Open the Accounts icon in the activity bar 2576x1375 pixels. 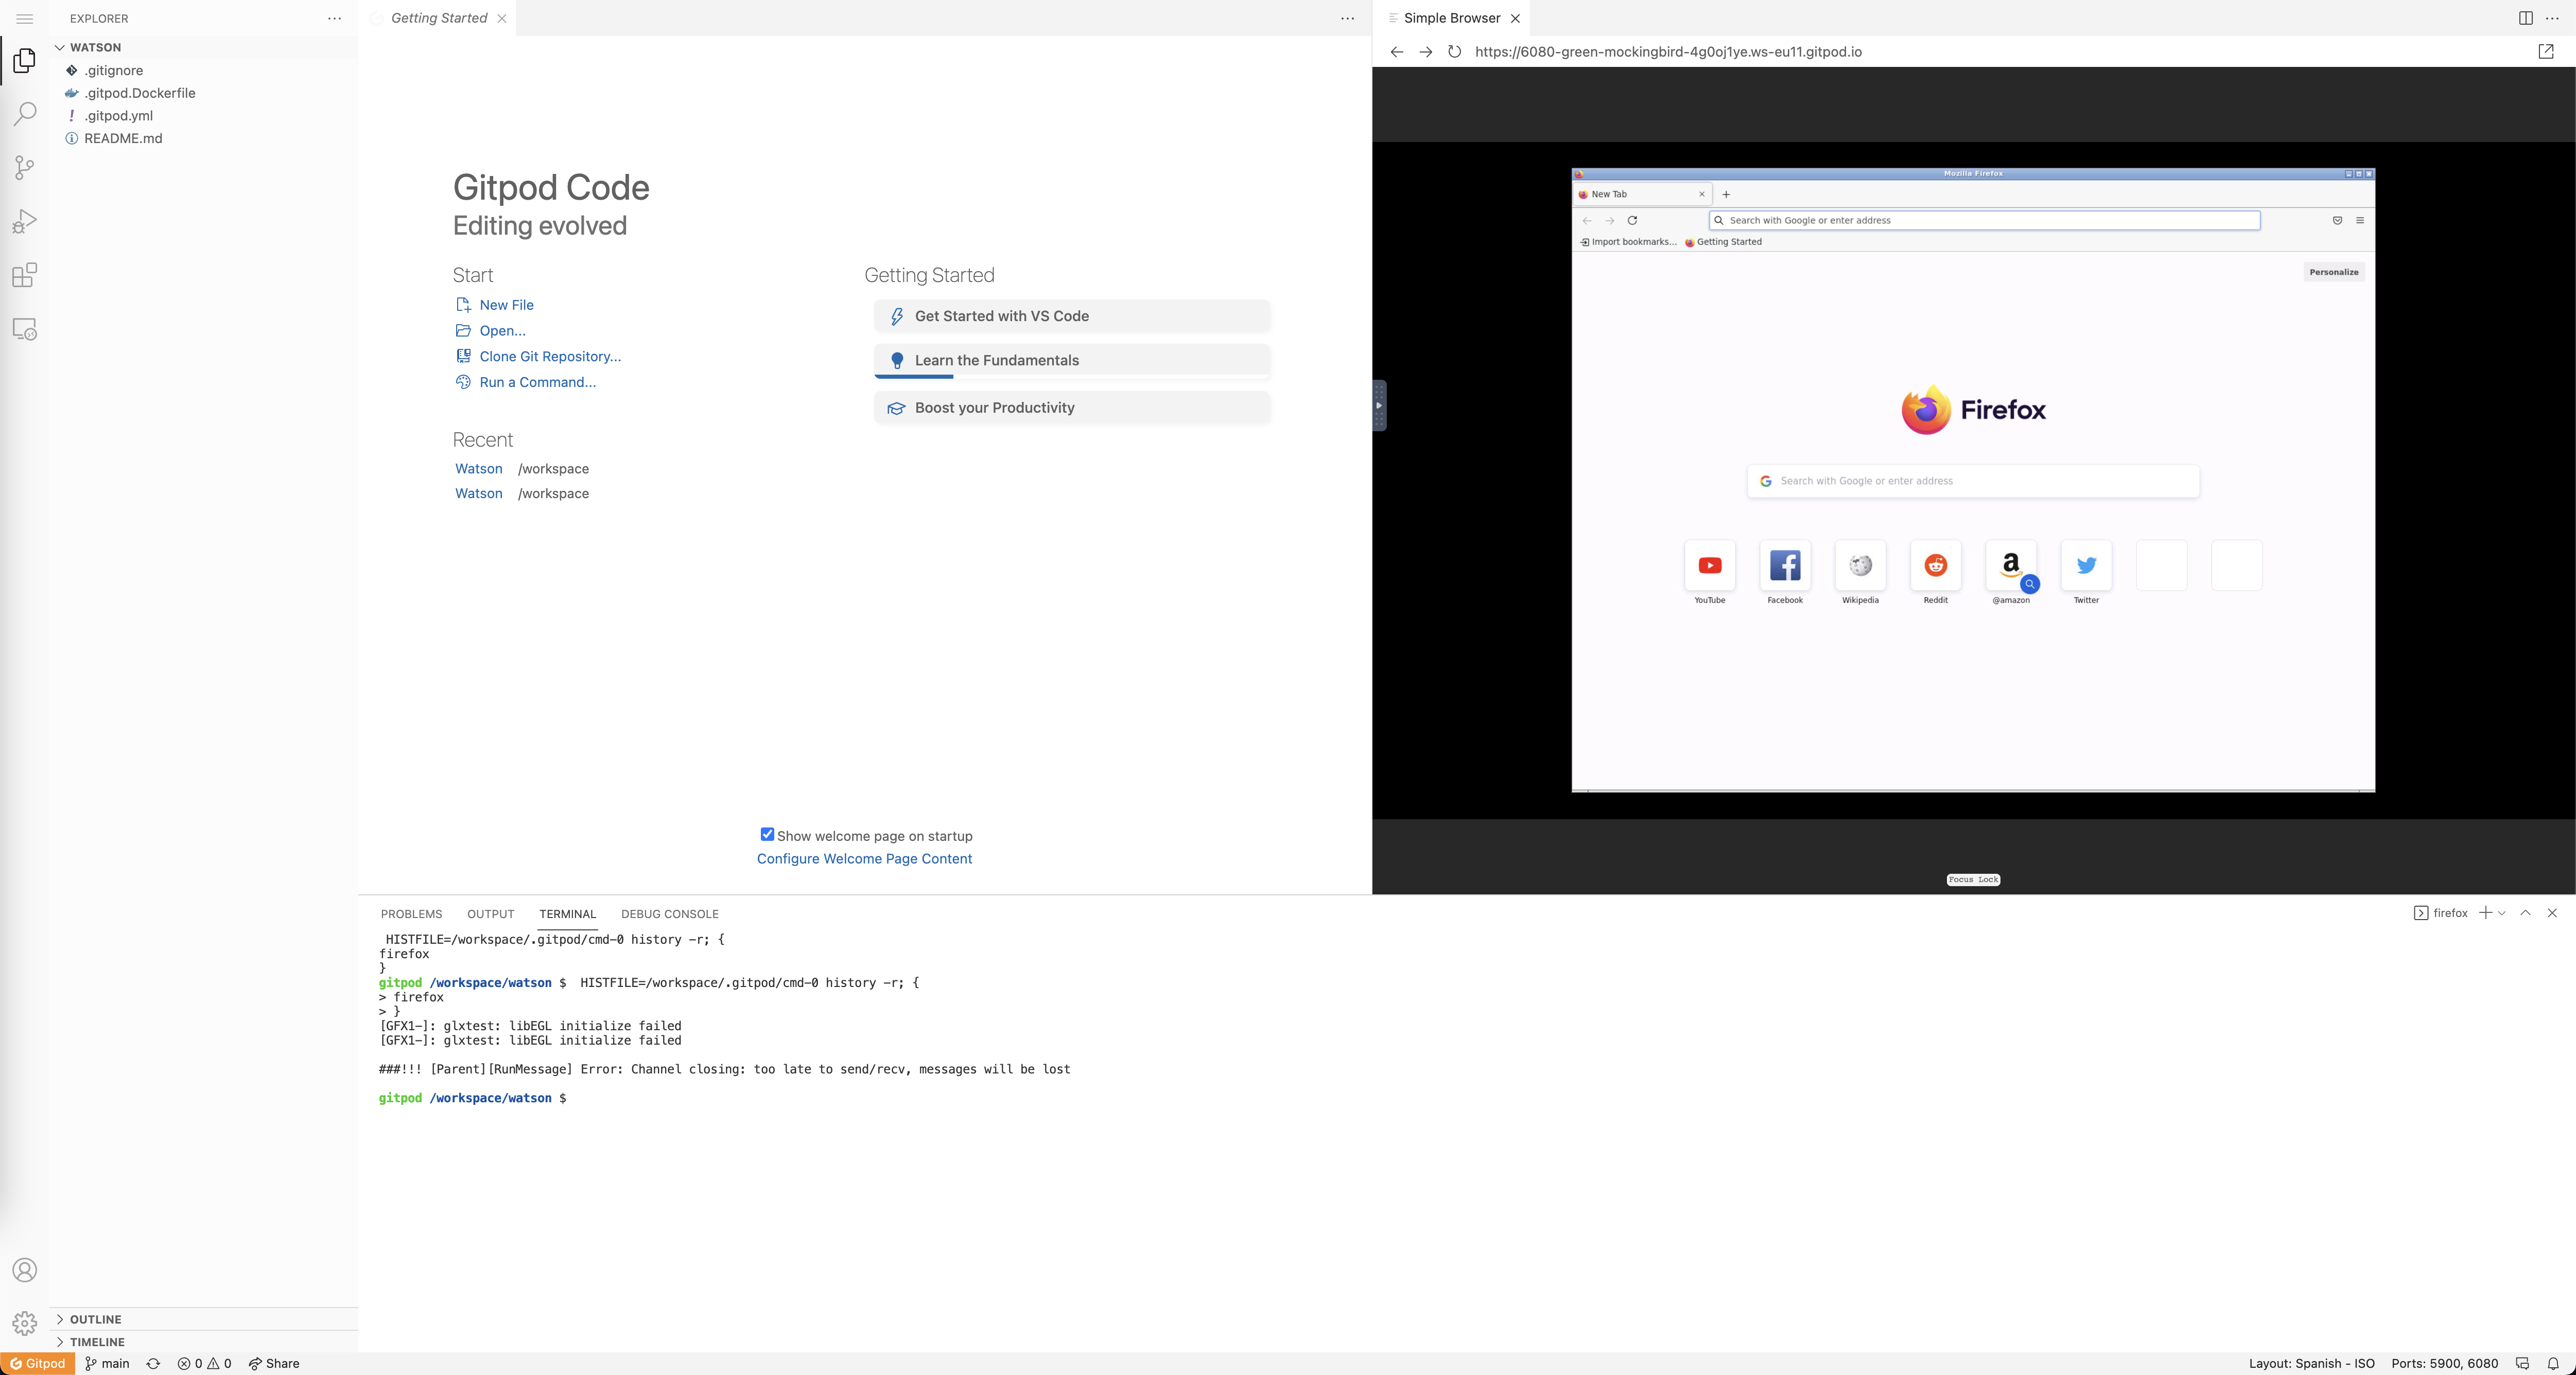click(24, 1270)
